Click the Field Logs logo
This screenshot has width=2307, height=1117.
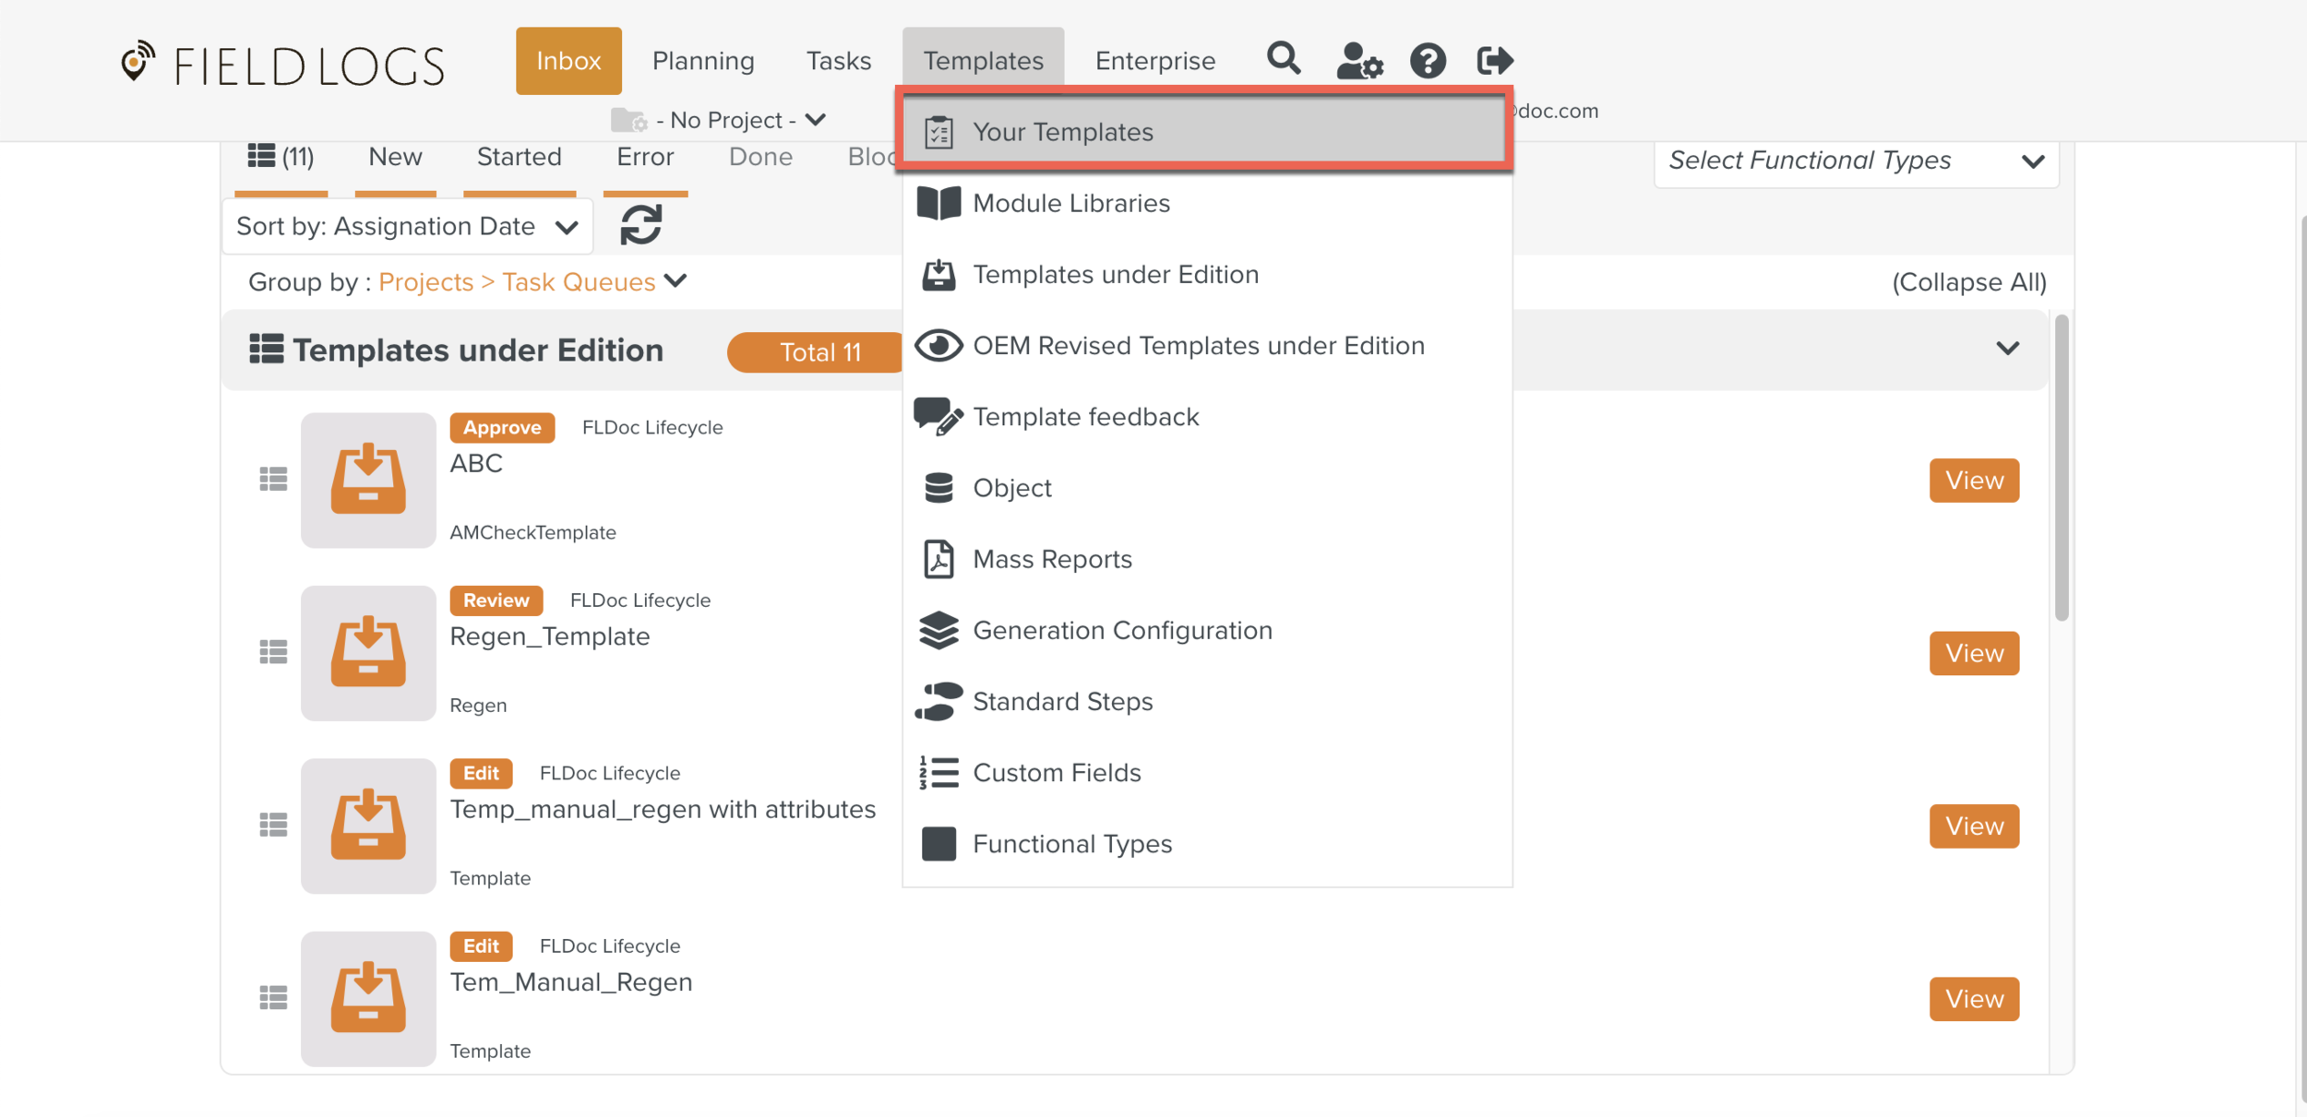(x=283, y=65)
